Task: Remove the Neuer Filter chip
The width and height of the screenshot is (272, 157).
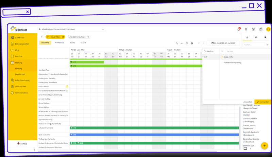Action: pyautogui.click(x=63, y=37)
